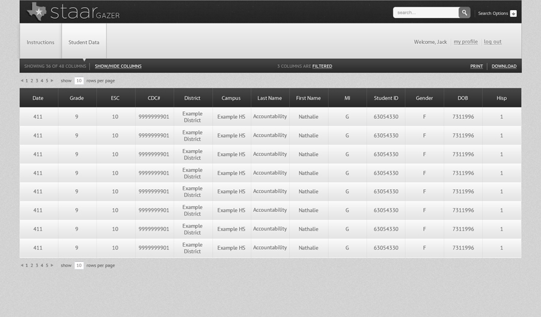
Task: Go to next page using arrow above table
Action: (52, 80)
